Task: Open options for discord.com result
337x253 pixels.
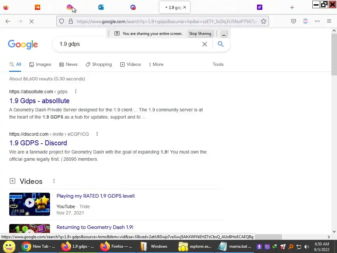Action: tap(97, 134)
